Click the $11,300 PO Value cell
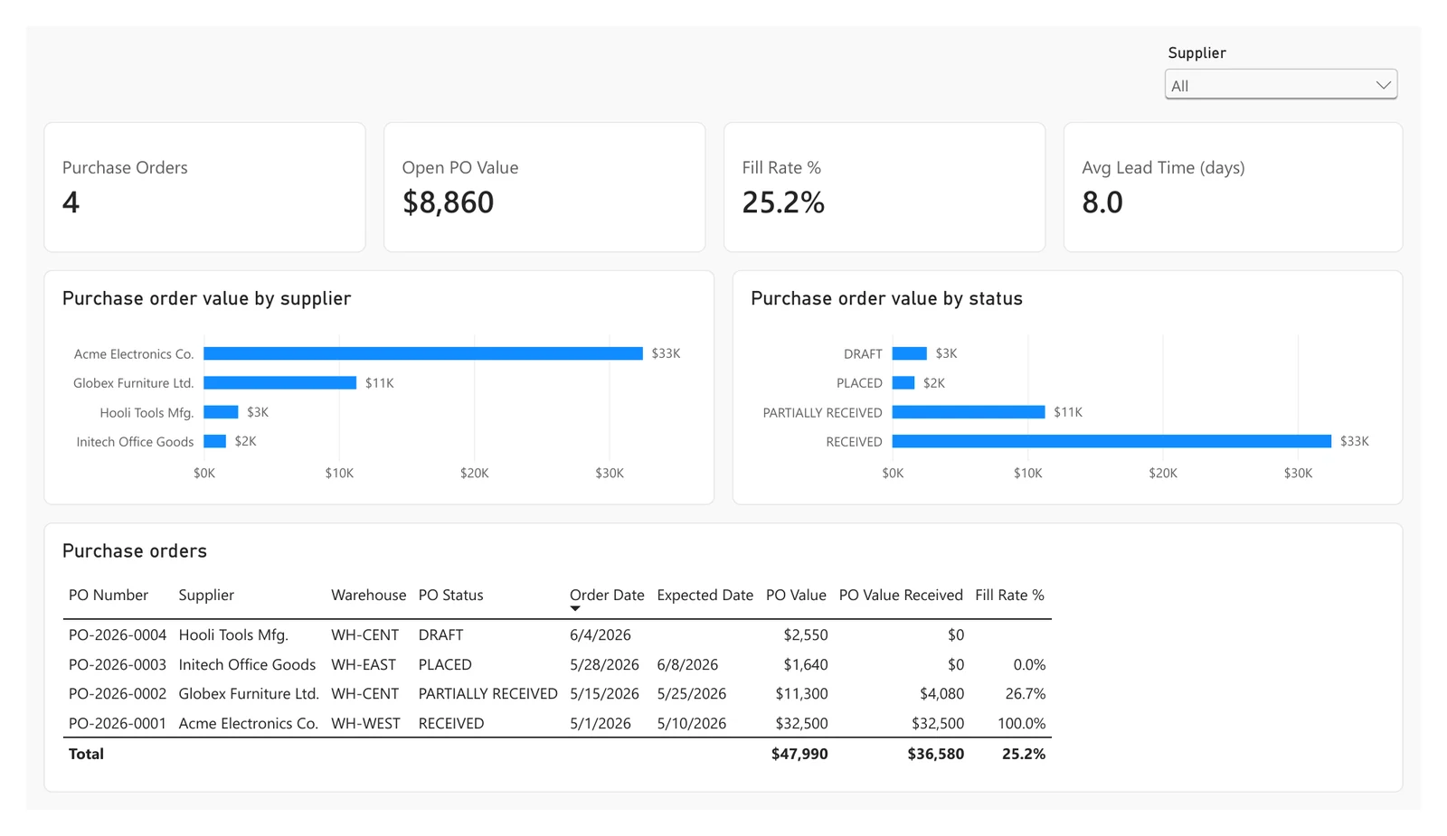This screenshot has height=836, width=1447. pos(801,694)
